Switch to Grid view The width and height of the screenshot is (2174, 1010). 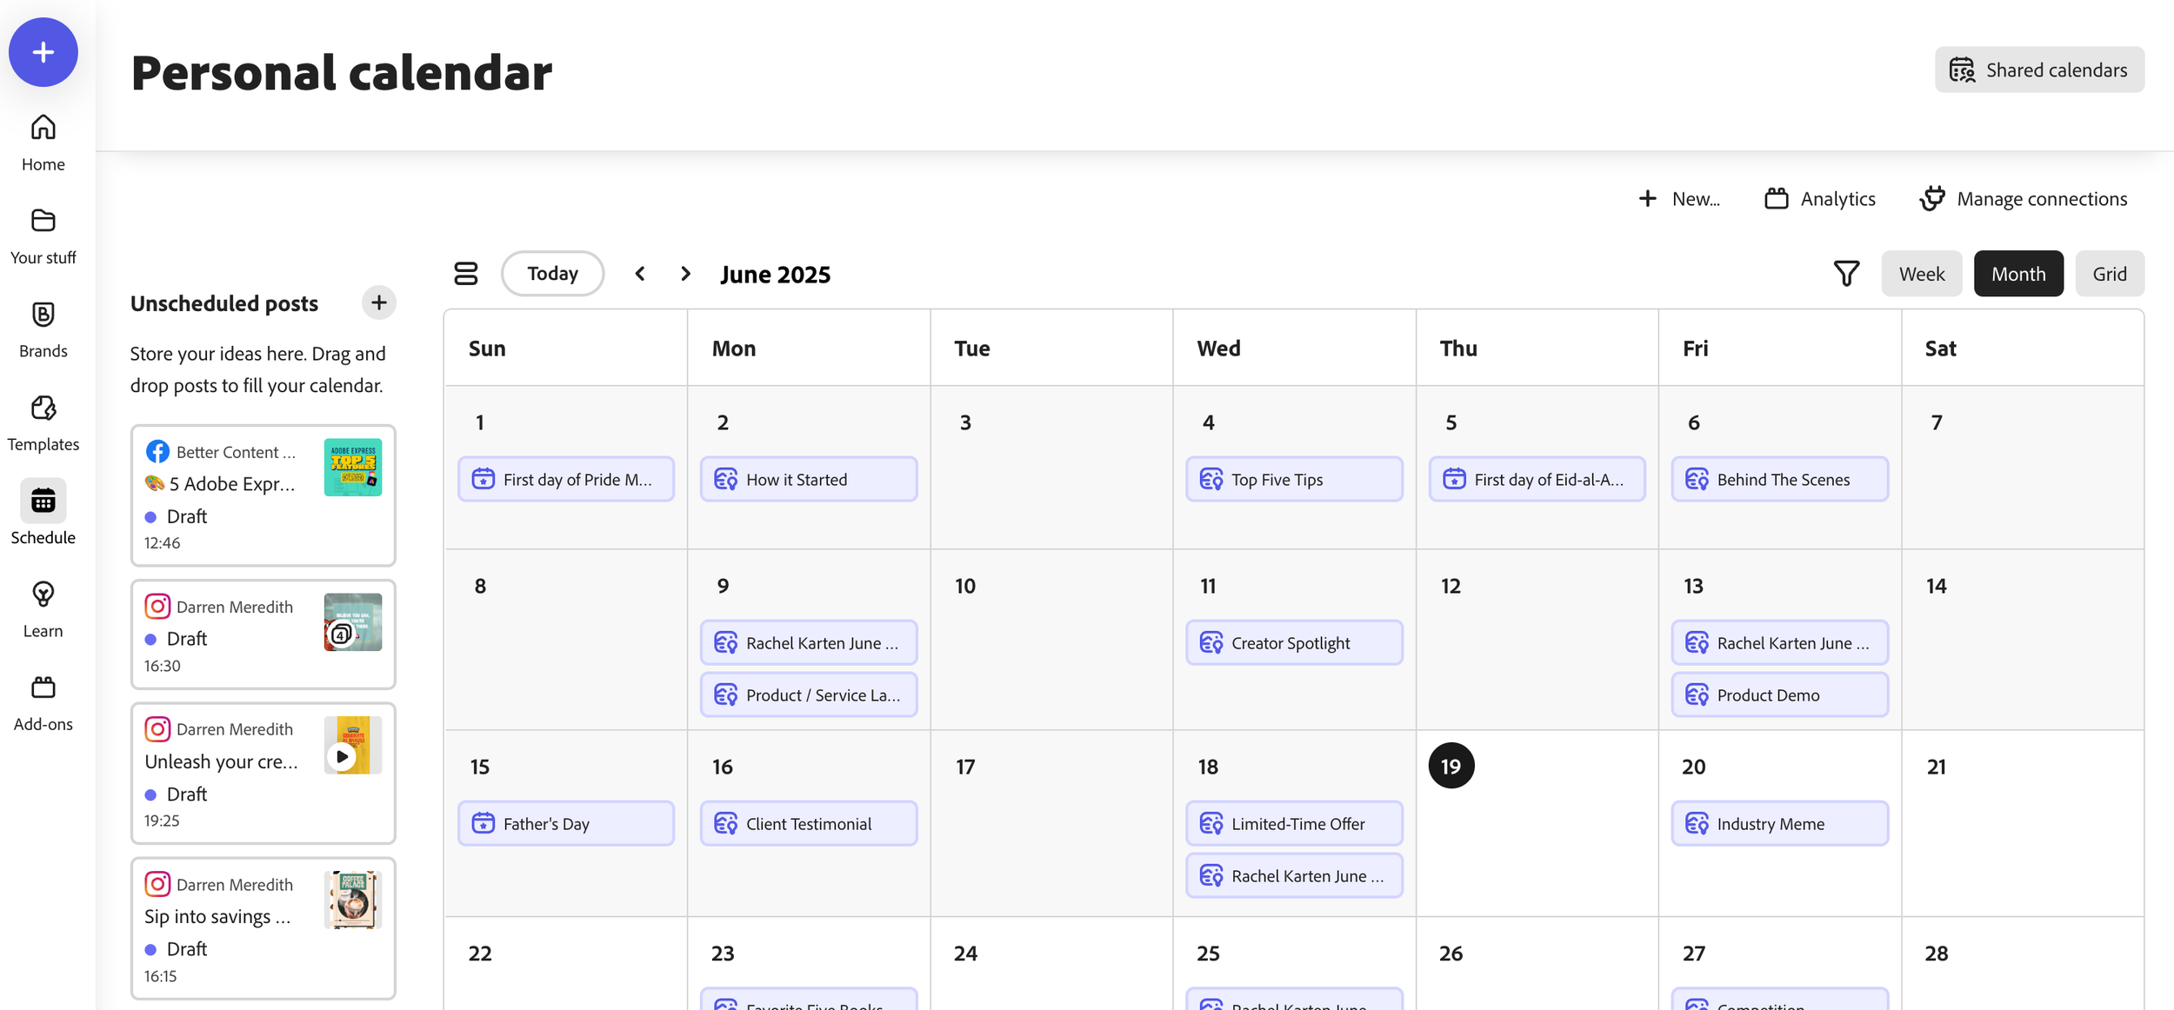[2109, 274]
